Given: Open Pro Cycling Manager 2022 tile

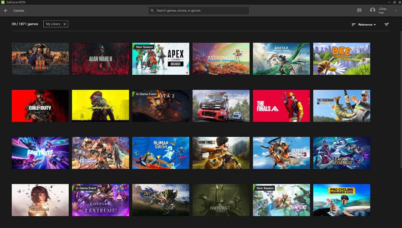Looking at the screenshot, I should point(342,200).
